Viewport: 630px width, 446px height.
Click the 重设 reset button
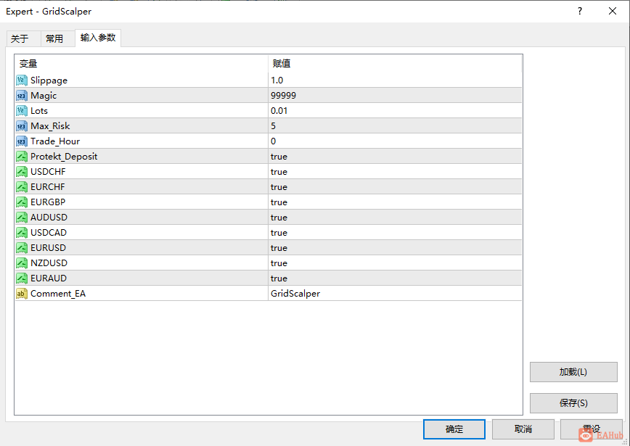(592, 429)
